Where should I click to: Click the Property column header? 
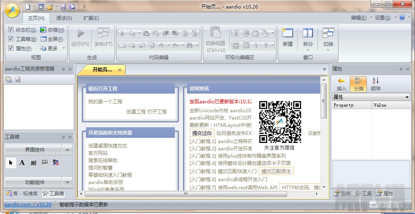[352, 105]
